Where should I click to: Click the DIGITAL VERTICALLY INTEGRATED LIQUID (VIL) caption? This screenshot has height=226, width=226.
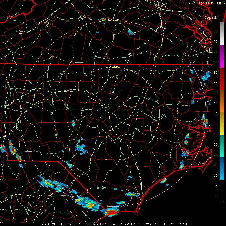[89, 224]
